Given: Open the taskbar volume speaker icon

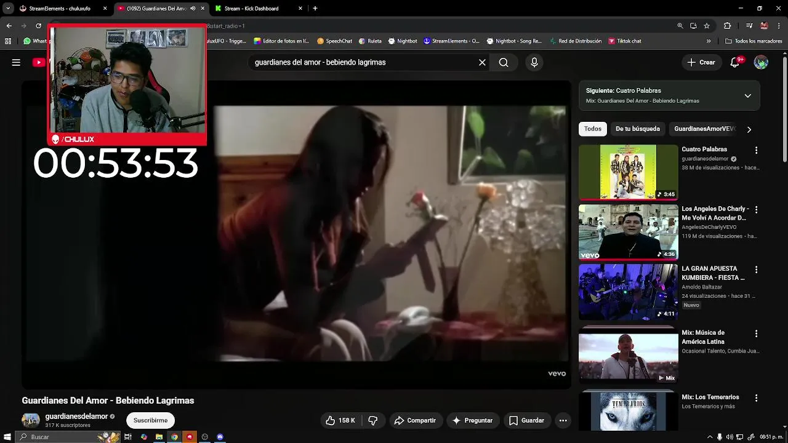Looking at the screenshot, I should 730,437.
